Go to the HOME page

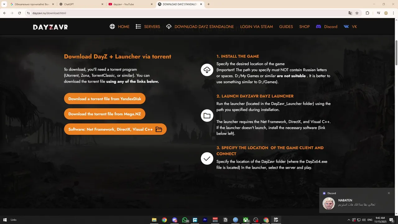pos(124,27)
